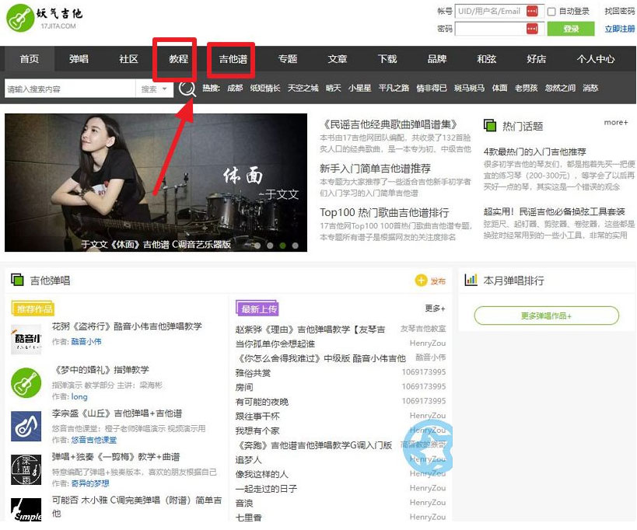Click the green guitar avatar for 《梦中的婚礼》
Screen dimensions: 637x530
pos(26,382)
